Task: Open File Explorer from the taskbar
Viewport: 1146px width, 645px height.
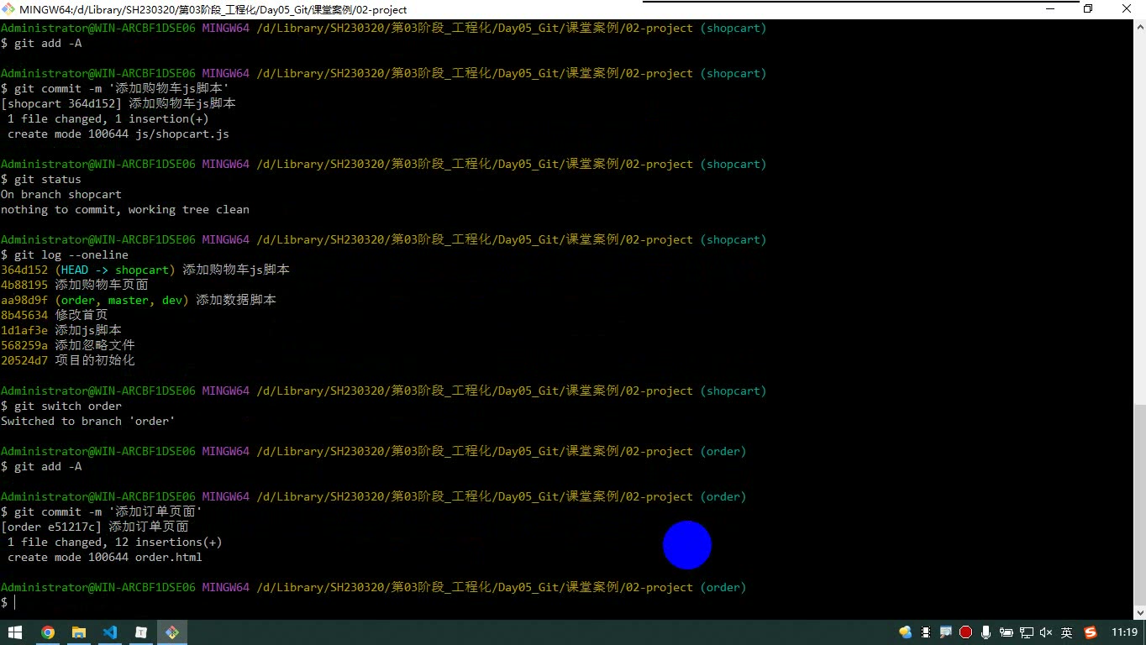Action: pyautogui.click(x=78, y=632)
